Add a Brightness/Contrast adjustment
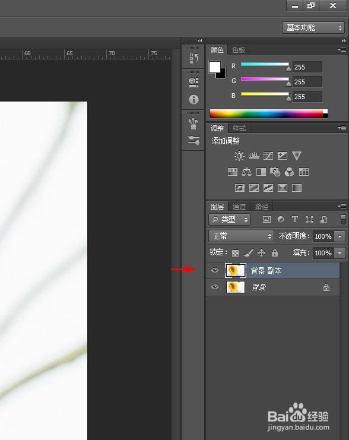Image resolution: width=349 pixels, height=440 pixels. click(x=239, y=156)
